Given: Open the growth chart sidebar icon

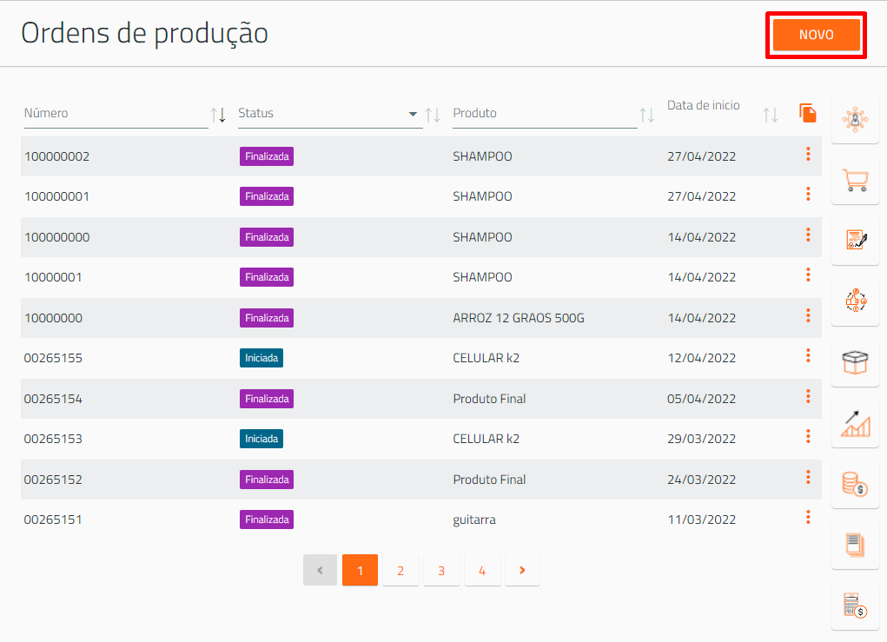Looking at the screenshot, I should coord(856,424).
